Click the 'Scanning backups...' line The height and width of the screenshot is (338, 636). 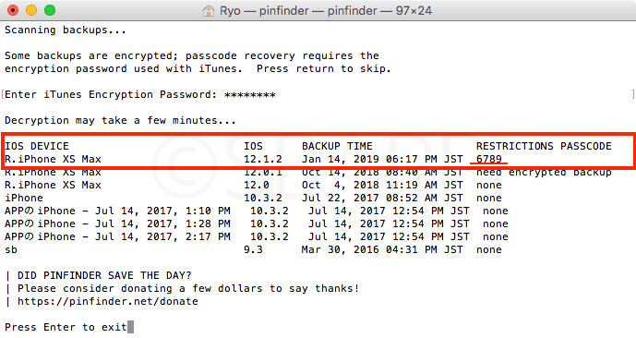click(x=66, y=30)
